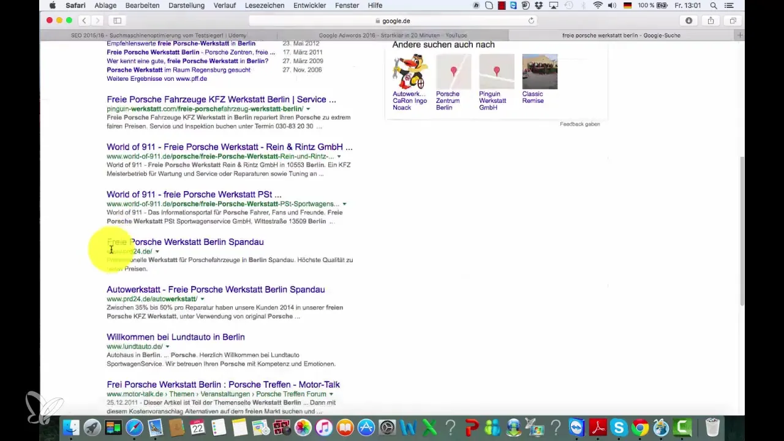Screen dimensions: 784x441
Task: Open 'Willkommen bei Lundtauto in Berlin' result
Action: tap(176, 337)
